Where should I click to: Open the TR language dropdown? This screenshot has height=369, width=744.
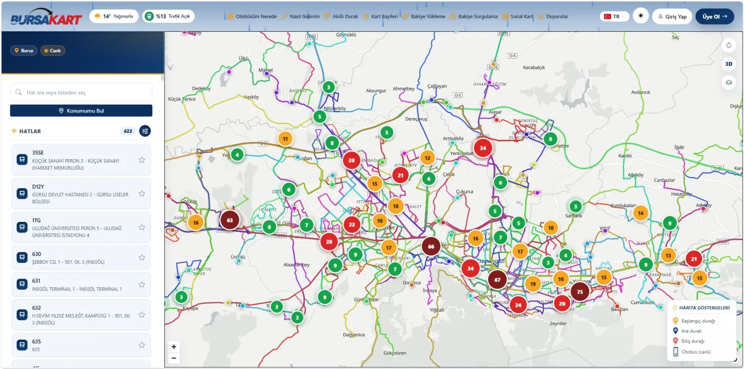(x=615, y=17)
